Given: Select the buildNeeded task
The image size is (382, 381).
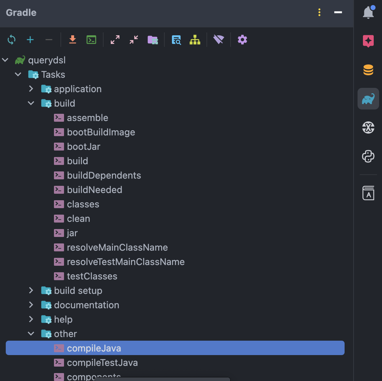Looking at the screenshot, I should (95, 190).
